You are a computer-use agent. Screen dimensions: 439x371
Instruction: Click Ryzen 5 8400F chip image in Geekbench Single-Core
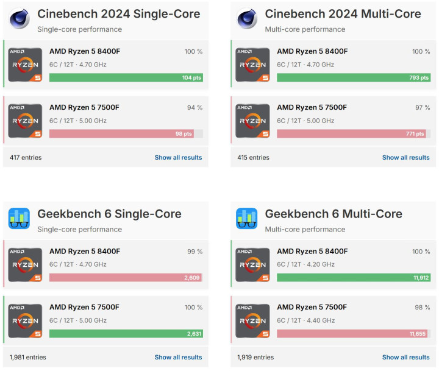coord(25,265)
